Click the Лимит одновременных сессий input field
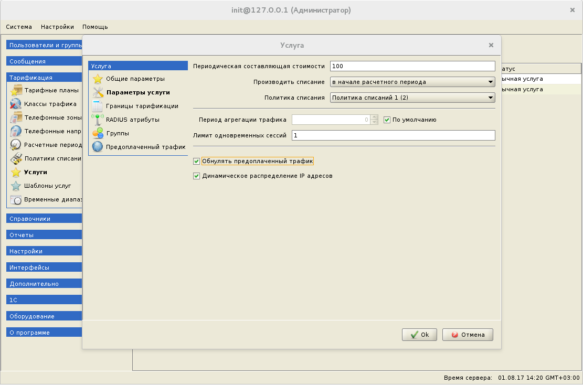The height and width of the screenshot is (385, 583). click(393, 135)
